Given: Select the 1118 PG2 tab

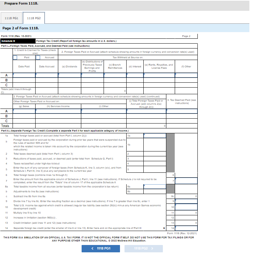Looking at the screenshot, I should coord(34,18).
